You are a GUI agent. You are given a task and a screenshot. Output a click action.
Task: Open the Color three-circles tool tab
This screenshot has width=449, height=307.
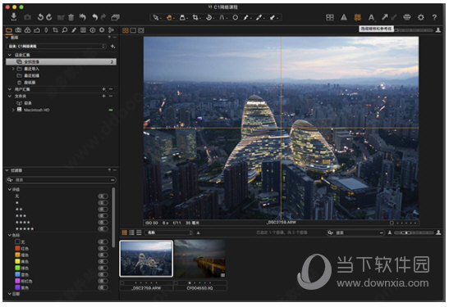[x=27, y=30]
